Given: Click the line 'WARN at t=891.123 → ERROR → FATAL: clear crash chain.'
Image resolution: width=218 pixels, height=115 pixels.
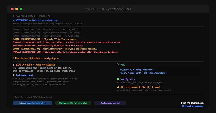Looking at the screenshot, I should tap(44, 71).
